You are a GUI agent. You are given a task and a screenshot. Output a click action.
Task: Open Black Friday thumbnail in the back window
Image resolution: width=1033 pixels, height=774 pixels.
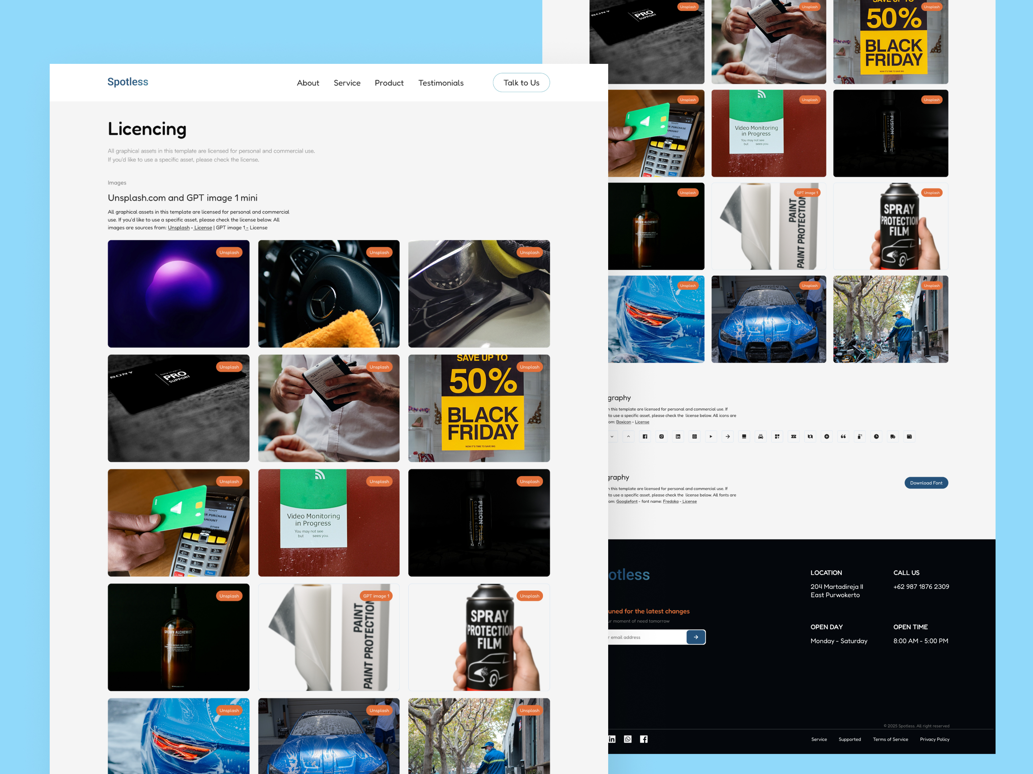891,42
